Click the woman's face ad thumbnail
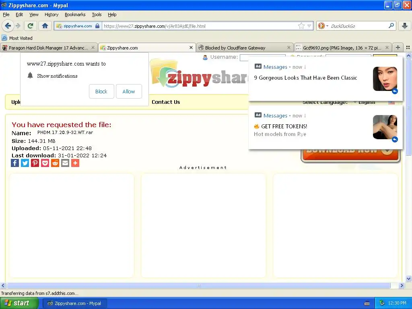The image size is (412, 309). tap(385, 79)
